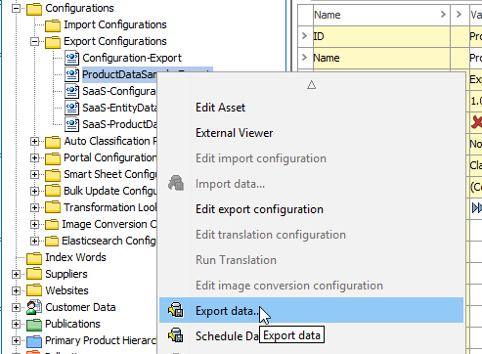Select the Configuration-Export asset icon

(x=71, y=58)
